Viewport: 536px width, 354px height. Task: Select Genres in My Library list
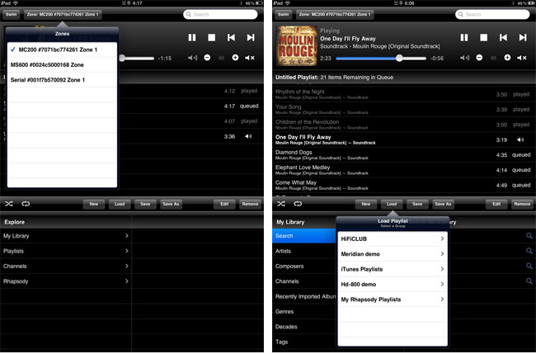click(x=304, y=312)
